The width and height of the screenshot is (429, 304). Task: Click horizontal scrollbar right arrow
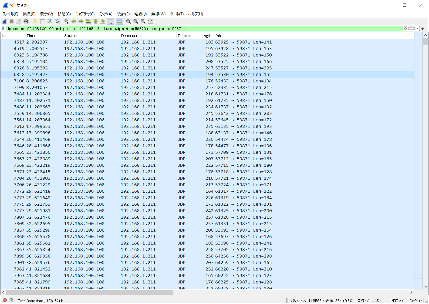point(411,292)
